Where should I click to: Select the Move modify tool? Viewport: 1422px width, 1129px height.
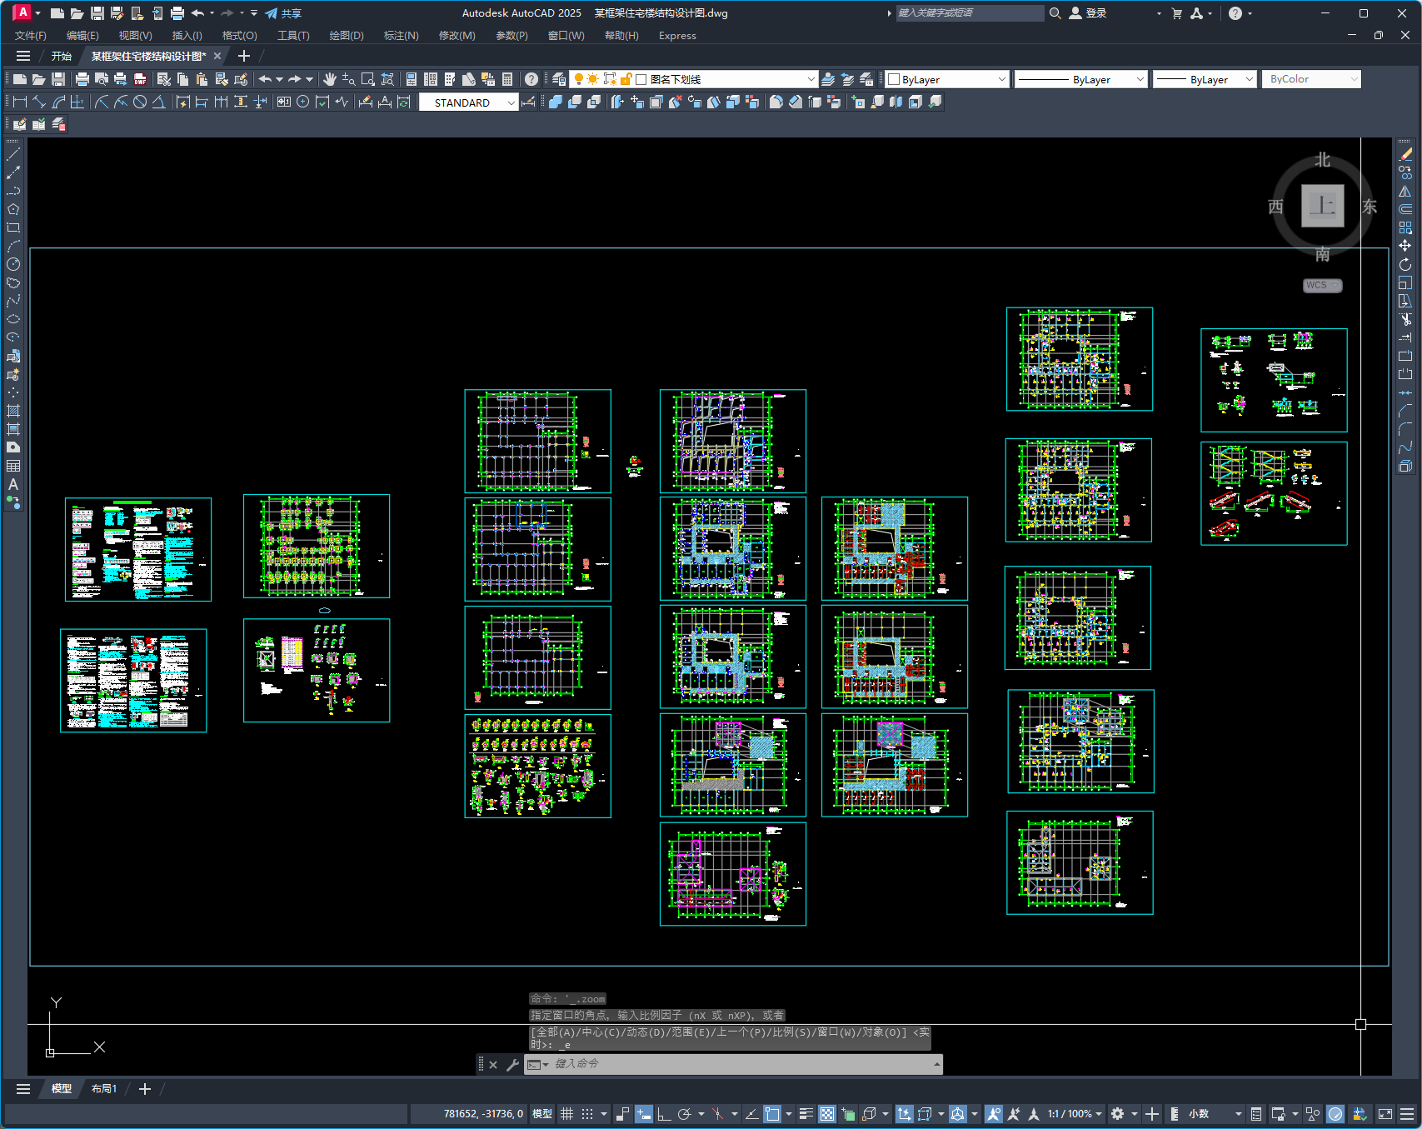coord(1405,246)
